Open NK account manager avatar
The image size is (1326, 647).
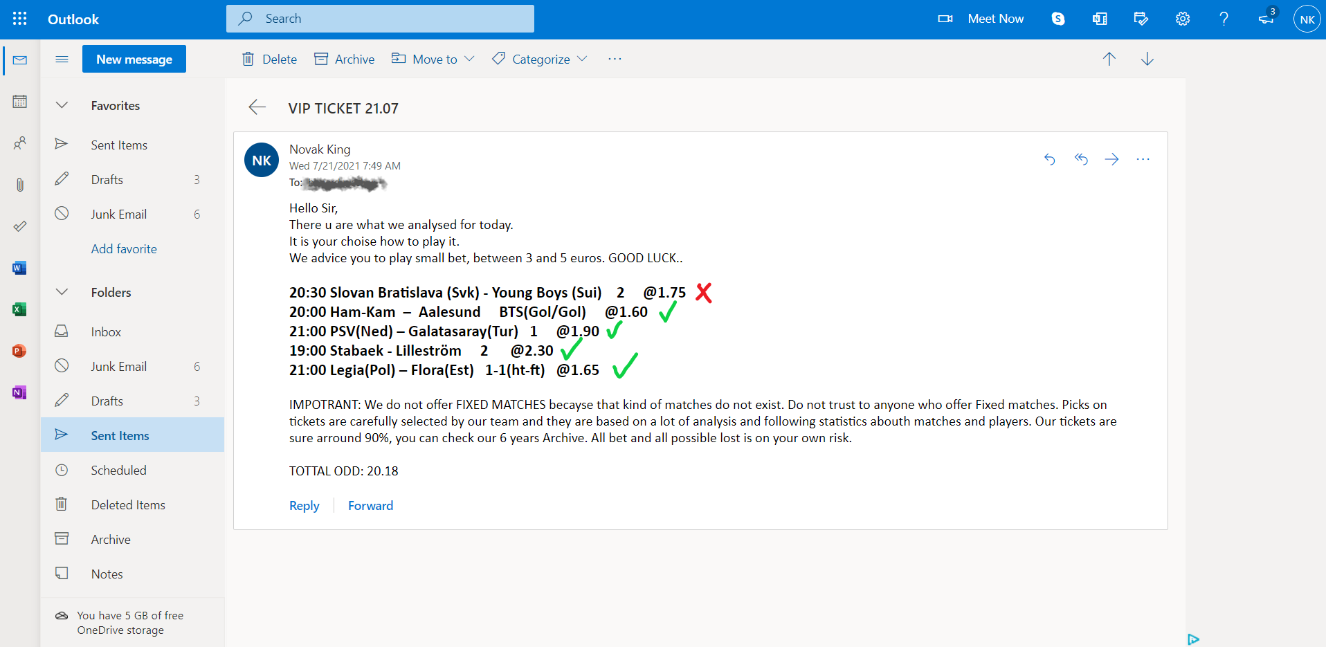pos(1307,19)
